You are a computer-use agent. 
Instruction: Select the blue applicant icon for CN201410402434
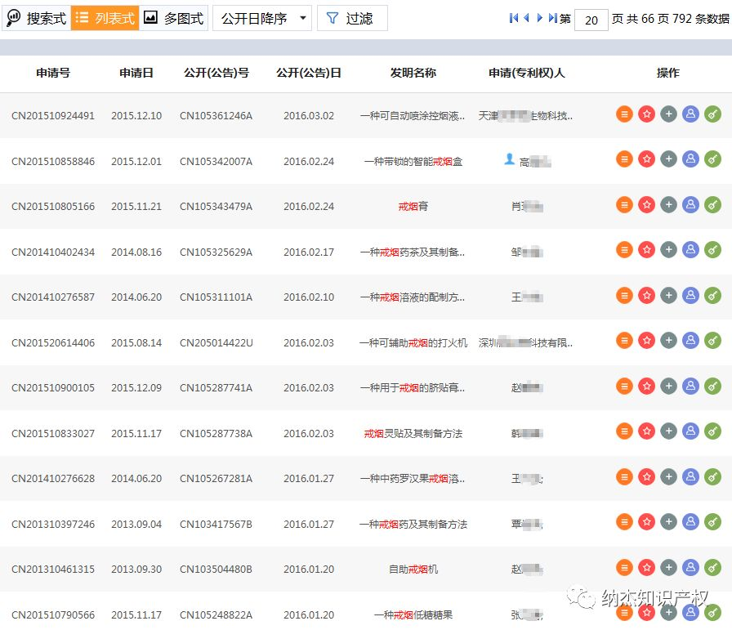click(691, 251)
